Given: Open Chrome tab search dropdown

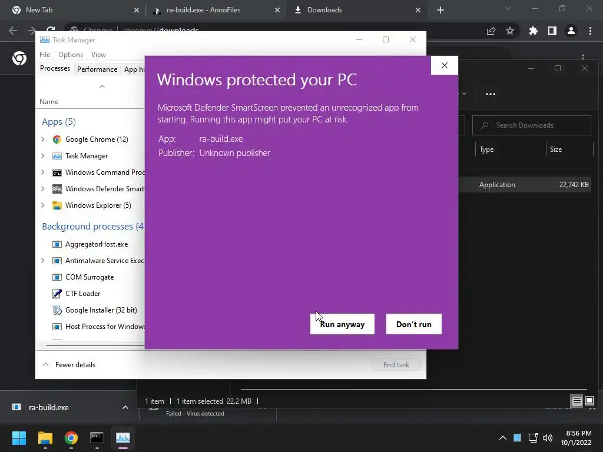Looking at the screenshot, I should tap(508, 8).
